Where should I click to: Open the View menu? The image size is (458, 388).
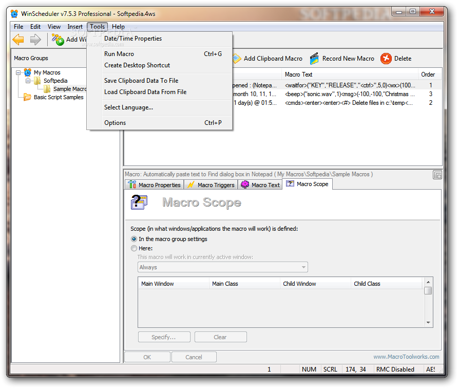click(54, 27)
